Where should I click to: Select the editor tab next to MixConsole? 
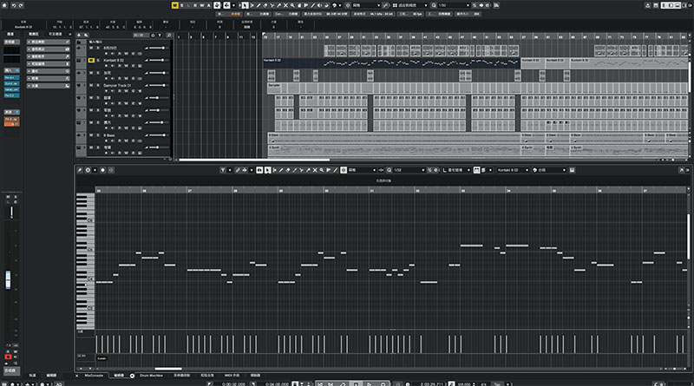pyautogui.click(x=119, y=376)
